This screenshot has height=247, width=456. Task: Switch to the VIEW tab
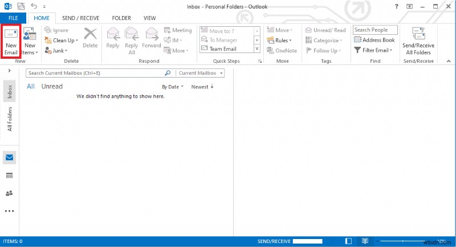coord(149,18)
